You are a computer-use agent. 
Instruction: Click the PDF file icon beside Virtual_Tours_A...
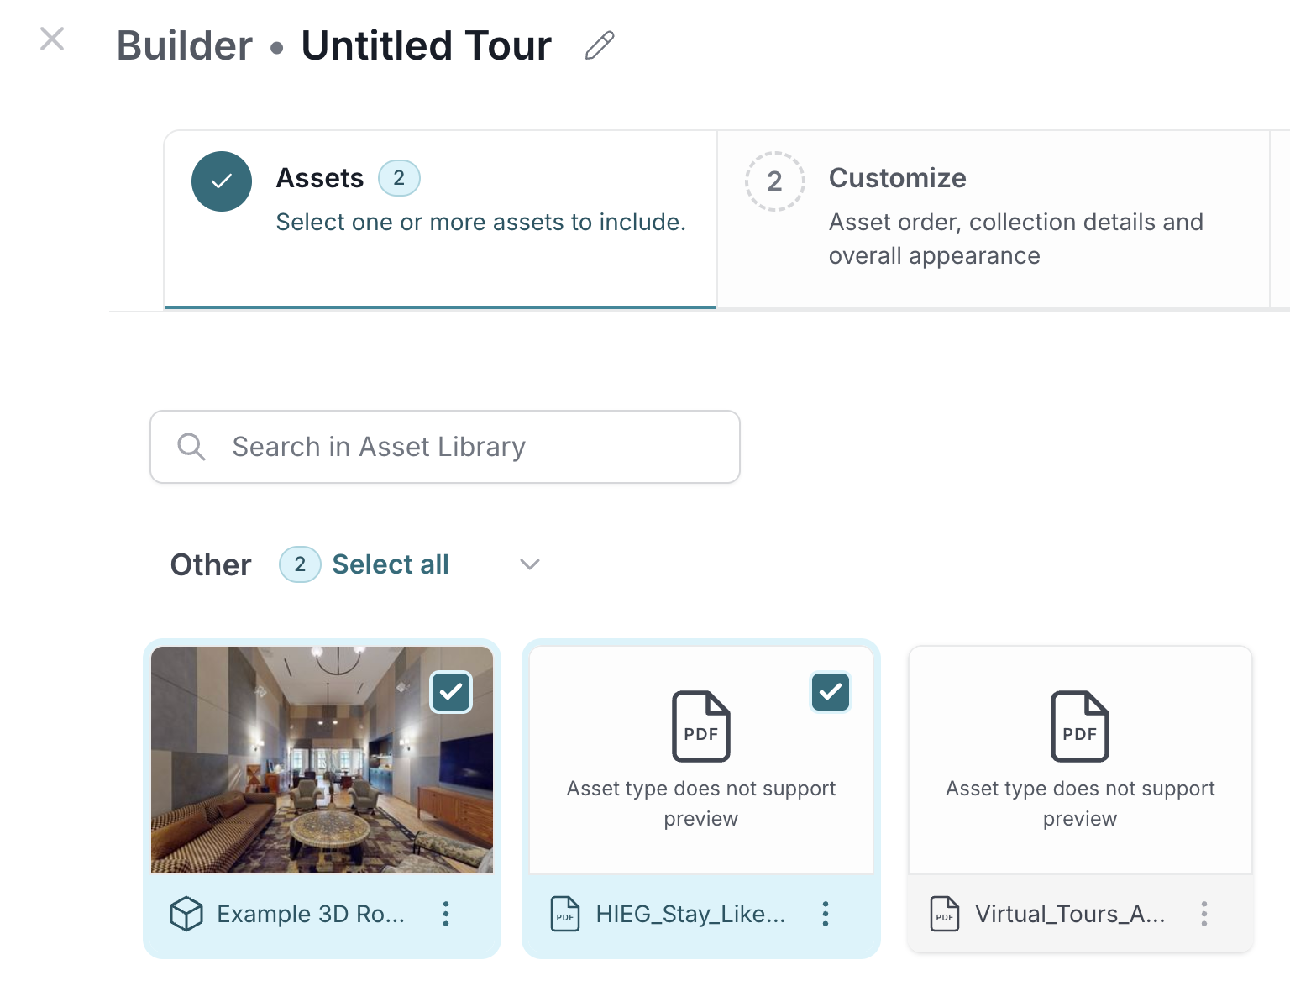click(945, 914)
